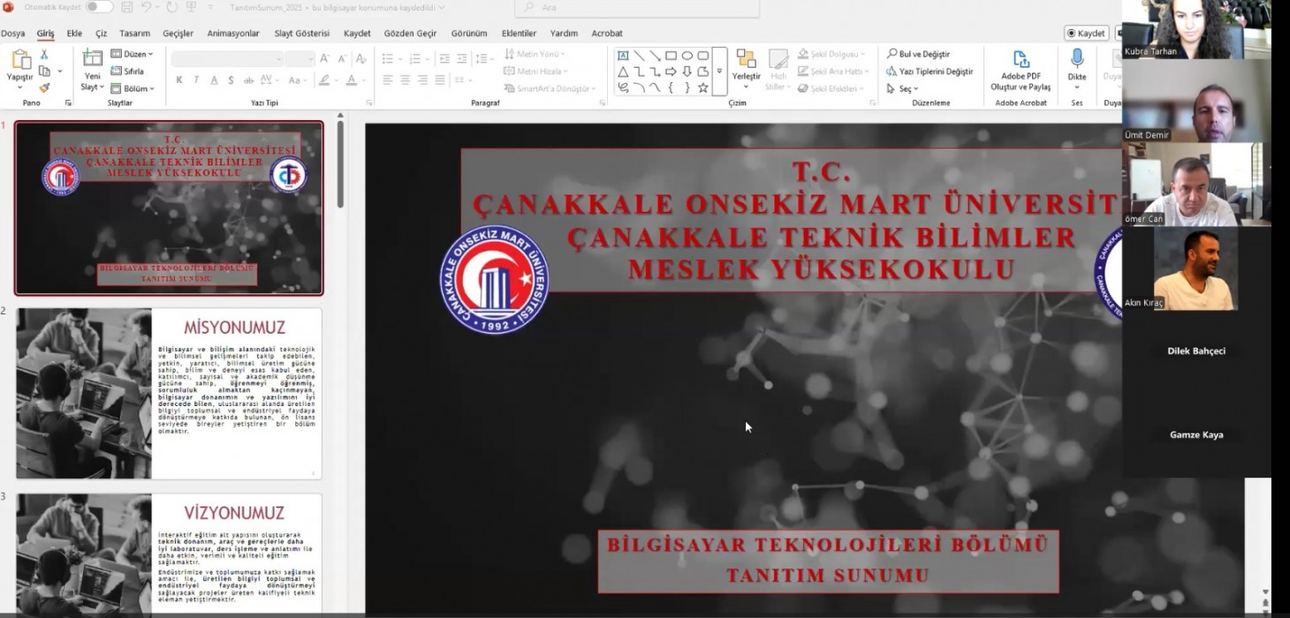This screenshot has width=1290, height=618.
Task: Toggle text shadow (S) formatting
Action: pos(231,79)
